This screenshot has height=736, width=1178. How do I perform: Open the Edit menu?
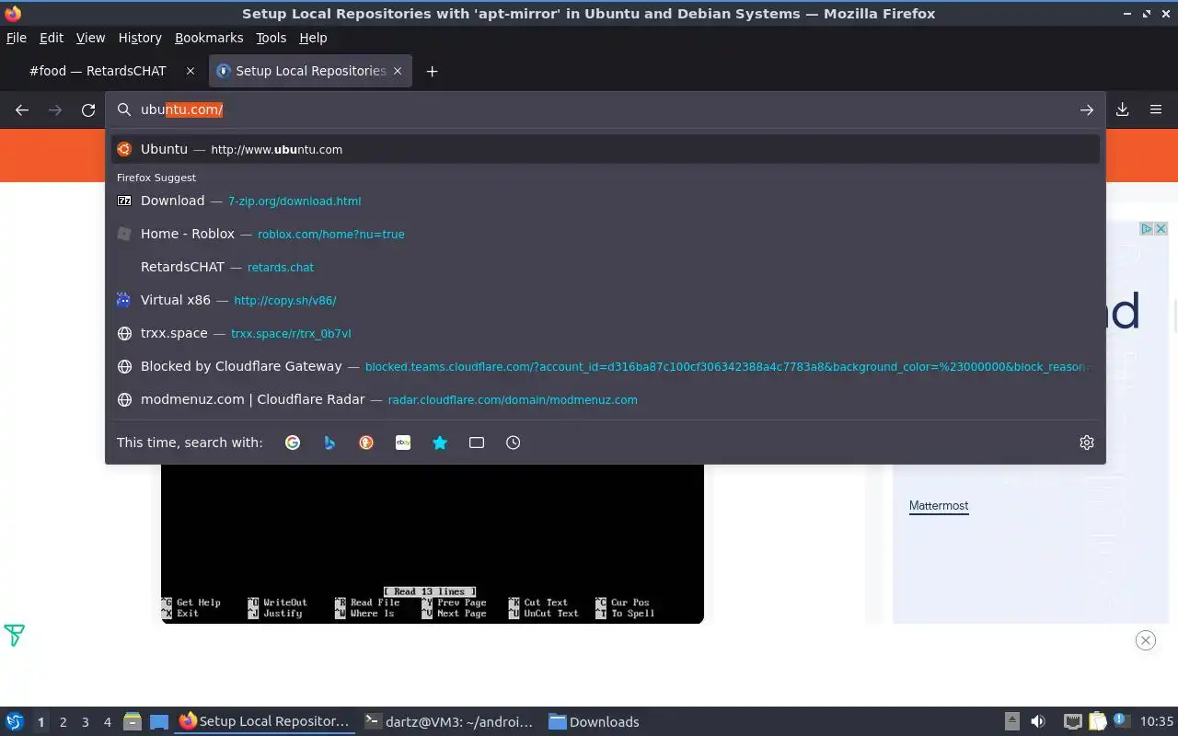(x=51, y=38)
